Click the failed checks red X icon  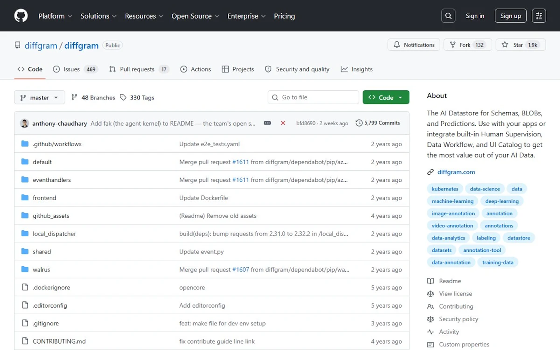pyautogui.click(x=283, y=123)
